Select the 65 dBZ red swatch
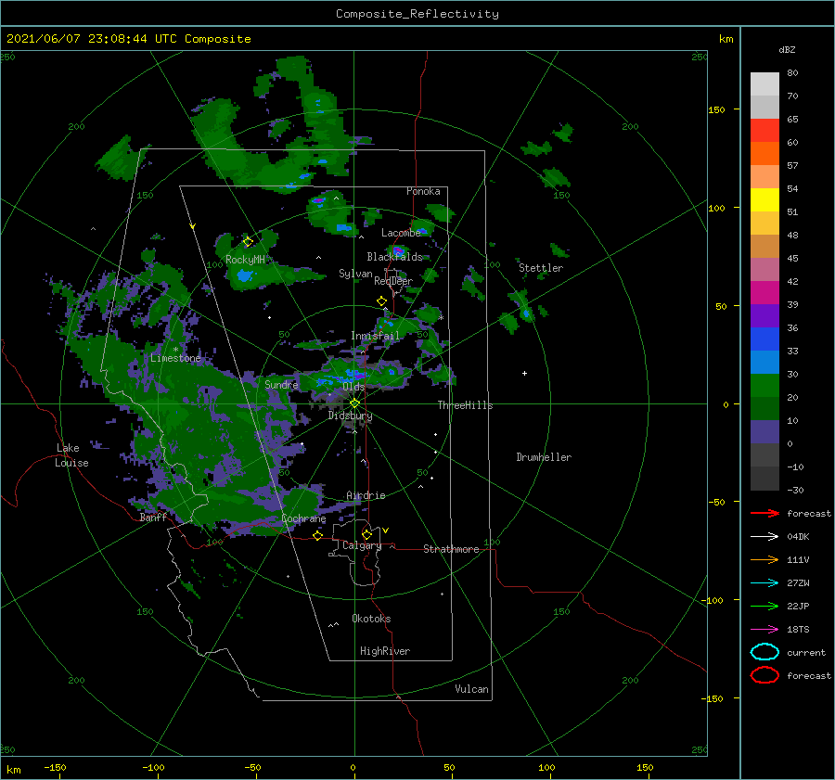 [764, 130]
